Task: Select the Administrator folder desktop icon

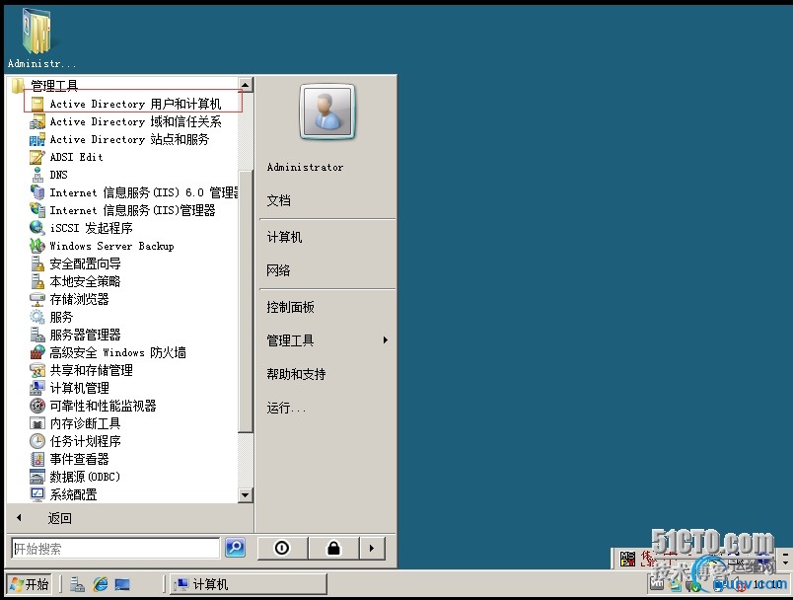Action: click(x=40, y=38)
